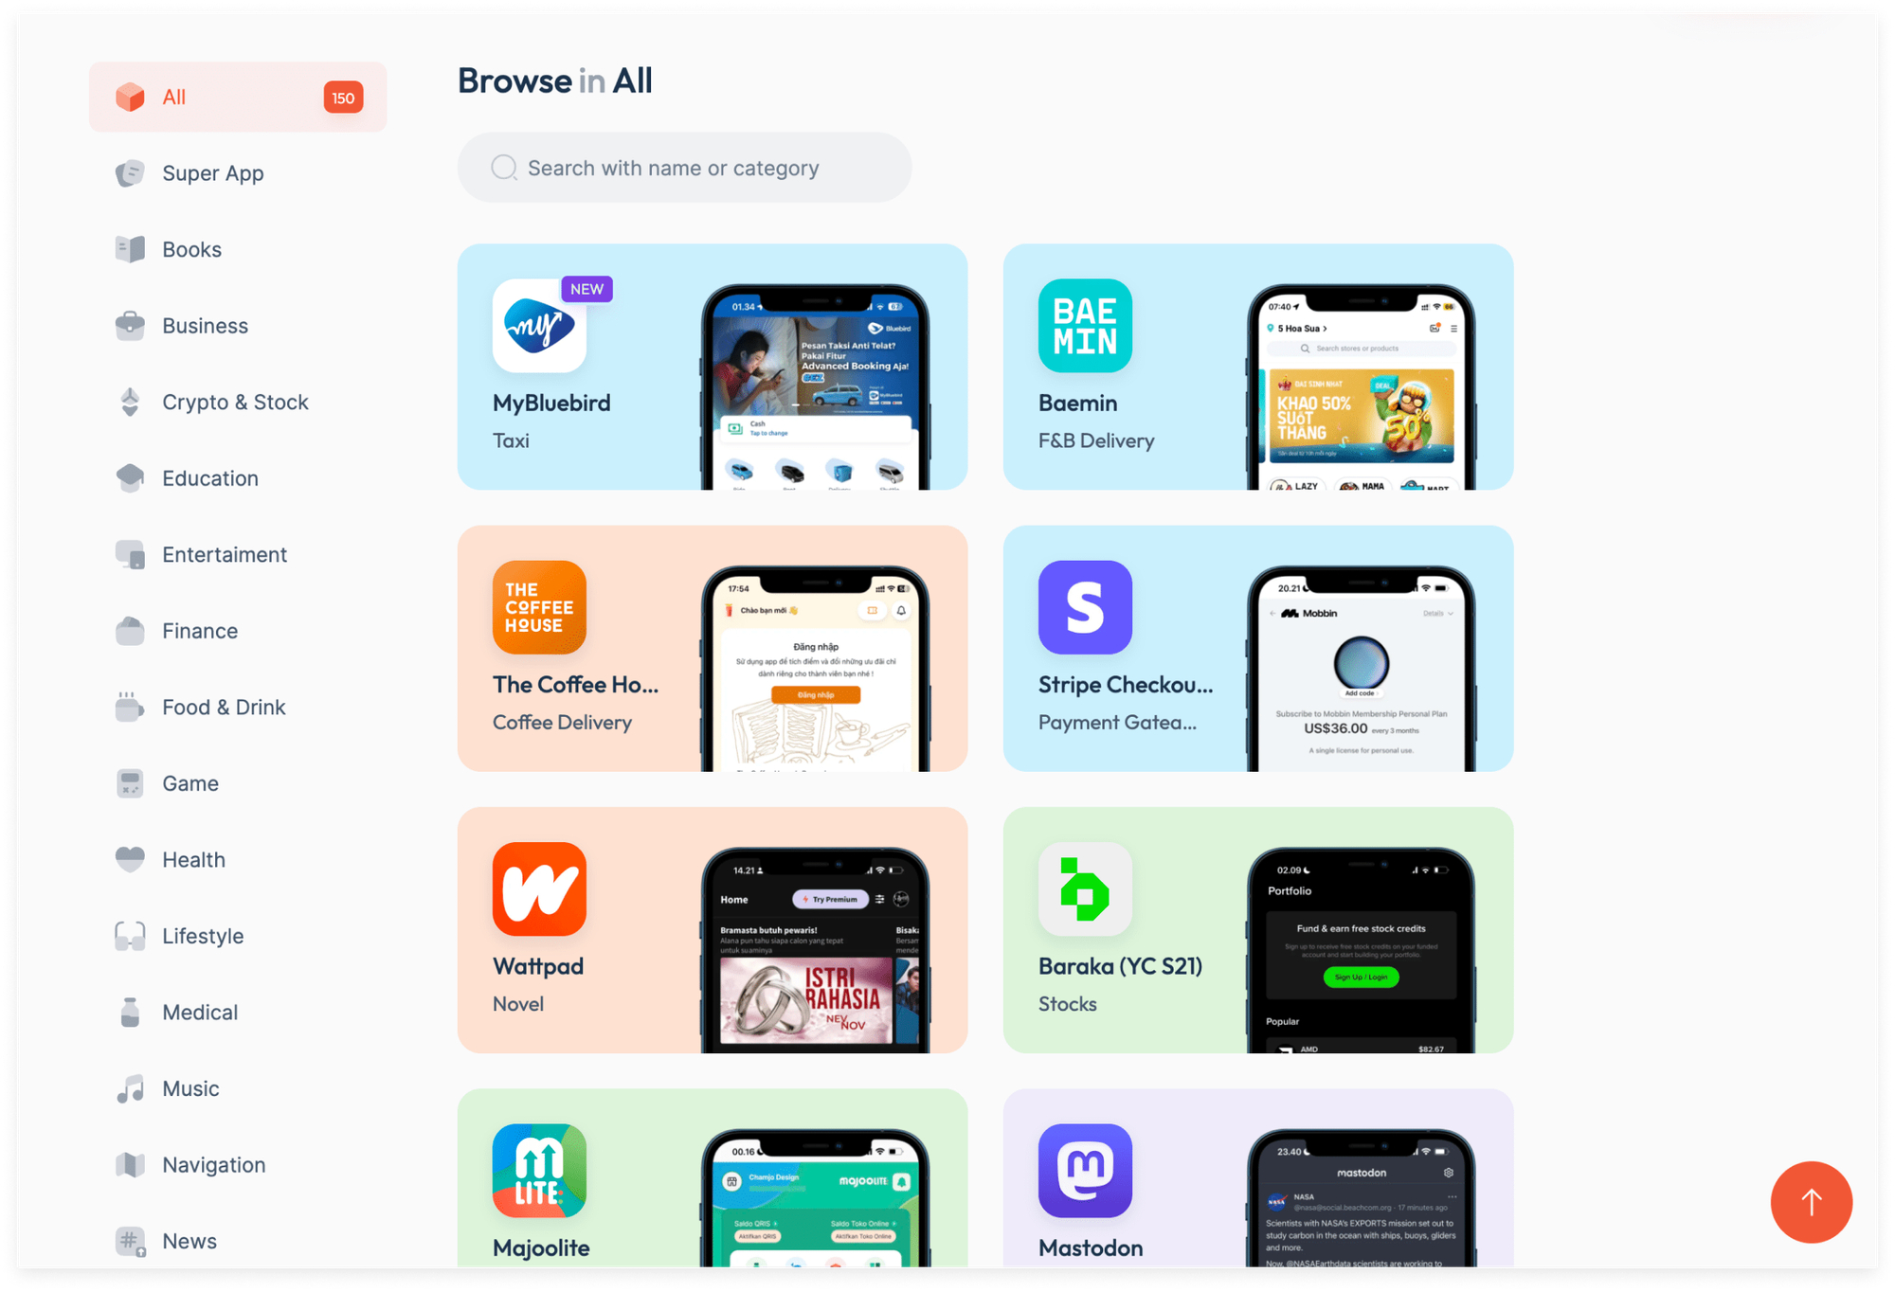Expand the Crypto & Stock sidebar category
The image size is (1895, 1292).
point(235,402)
